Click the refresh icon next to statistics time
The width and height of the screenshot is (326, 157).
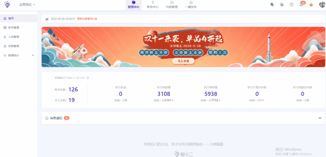click(x=87, y=77)
